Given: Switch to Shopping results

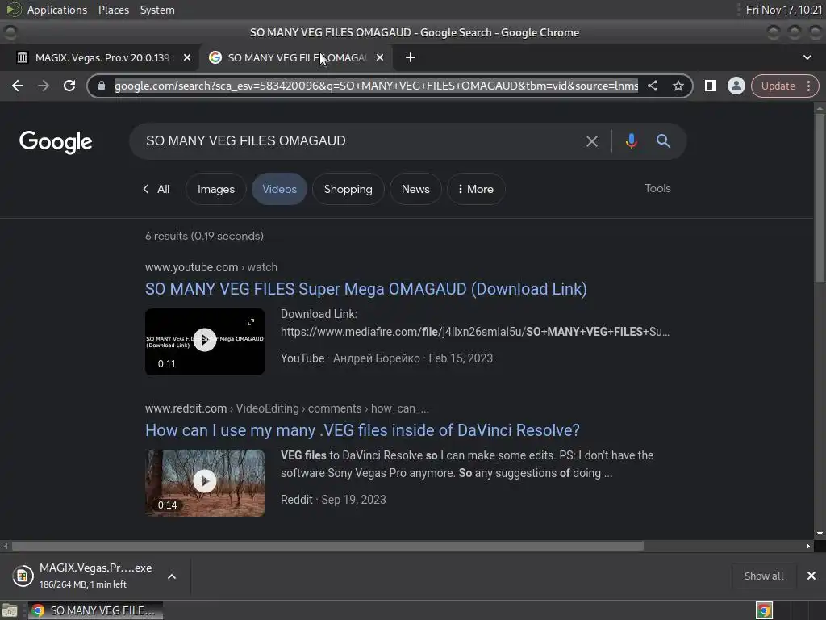Looking at the screenshot, I should pos(348,189).
